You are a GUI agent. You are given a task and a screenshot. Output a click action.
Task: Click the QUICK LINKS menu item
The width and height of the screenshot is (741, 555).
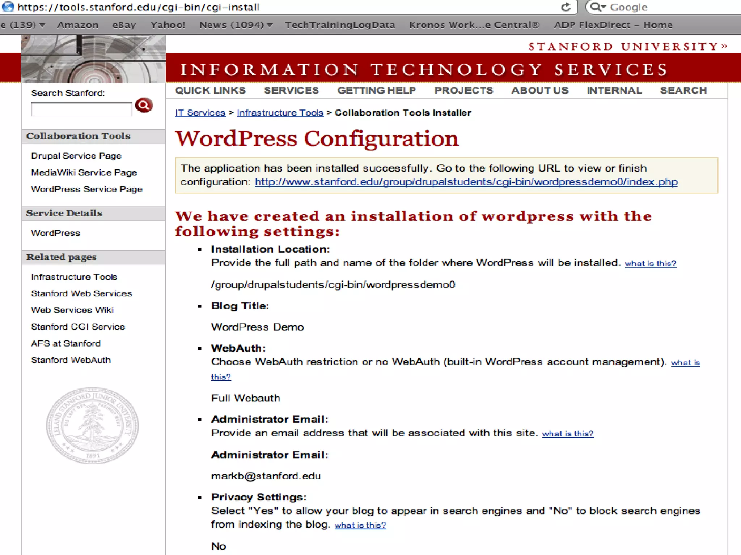[210, 90]
